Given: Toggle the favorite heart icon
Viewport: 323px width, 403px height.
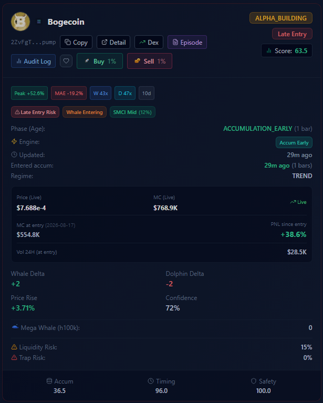Looking at the screenshot, I should coord(66,61).
